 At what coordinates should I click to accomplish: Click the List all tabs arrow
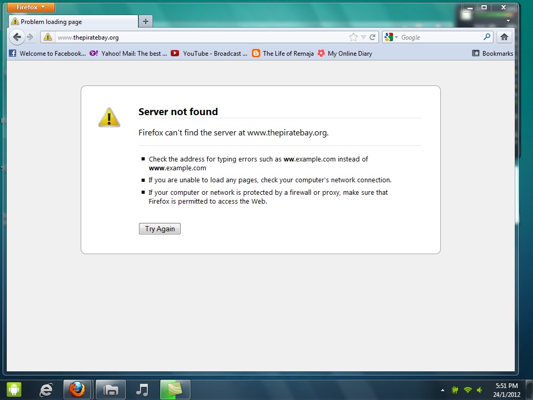pos(508,21)
